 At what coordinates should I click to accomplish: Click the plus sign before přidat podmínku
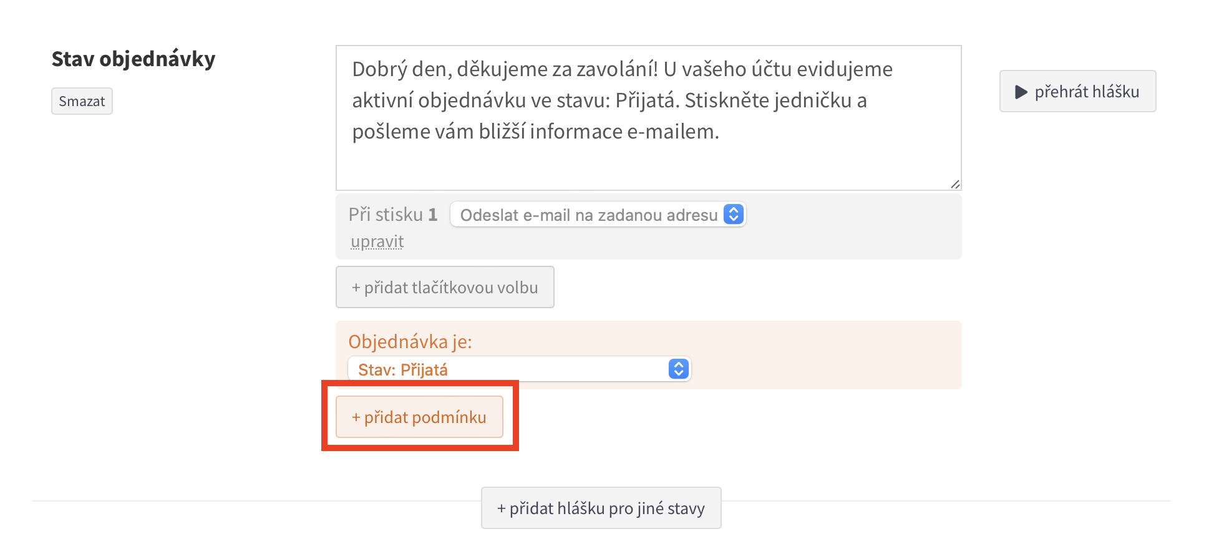point(356,417)
